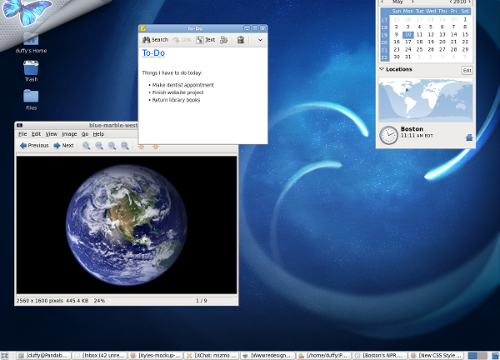Click the world map in clock panel
Viewport: 500px width, 360px height.
(425, 100)
